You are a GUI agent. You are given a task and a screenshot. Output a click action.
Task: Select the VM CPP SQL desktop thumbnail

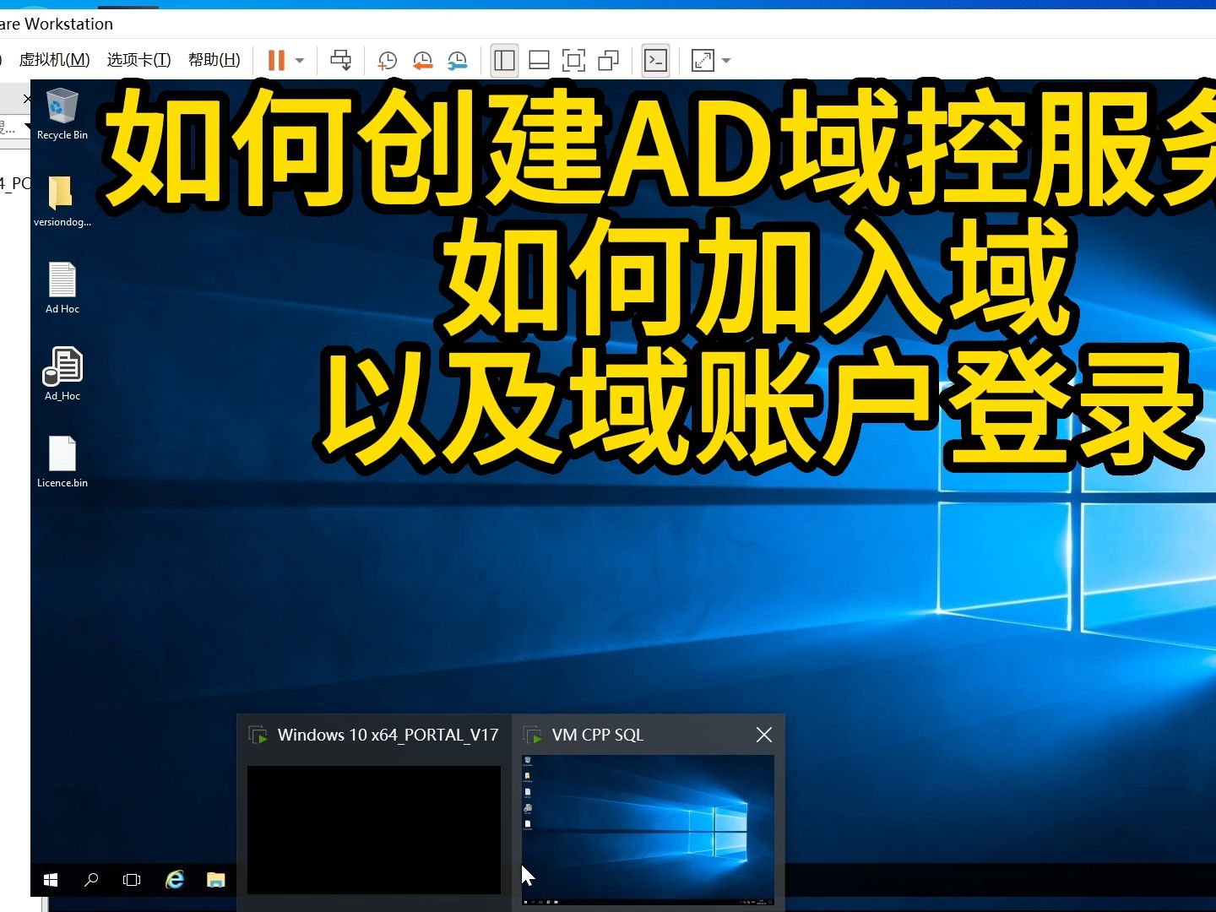[648, 830]
